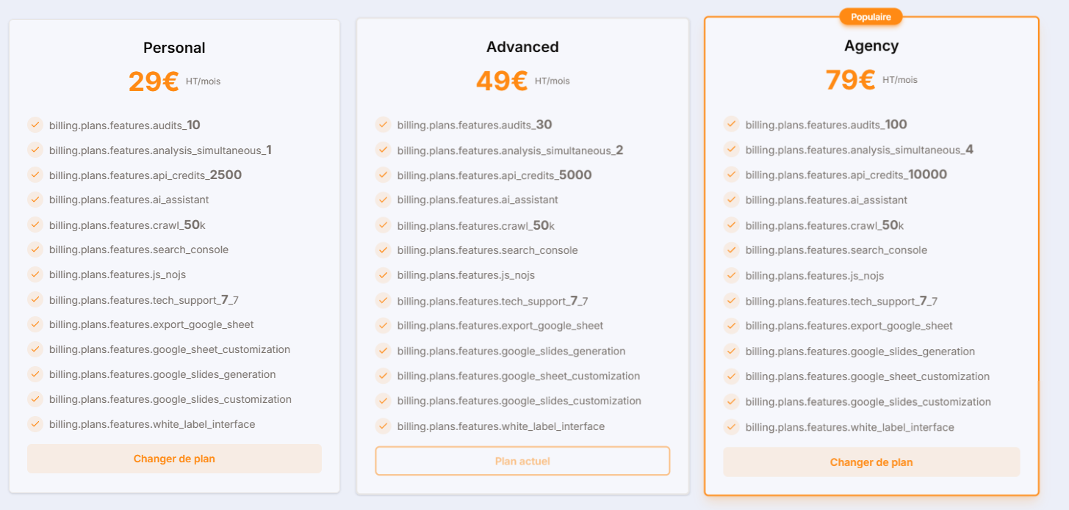Click the Populaire badge
This screenshot has height=510, width=1069.
coord(871,16)
